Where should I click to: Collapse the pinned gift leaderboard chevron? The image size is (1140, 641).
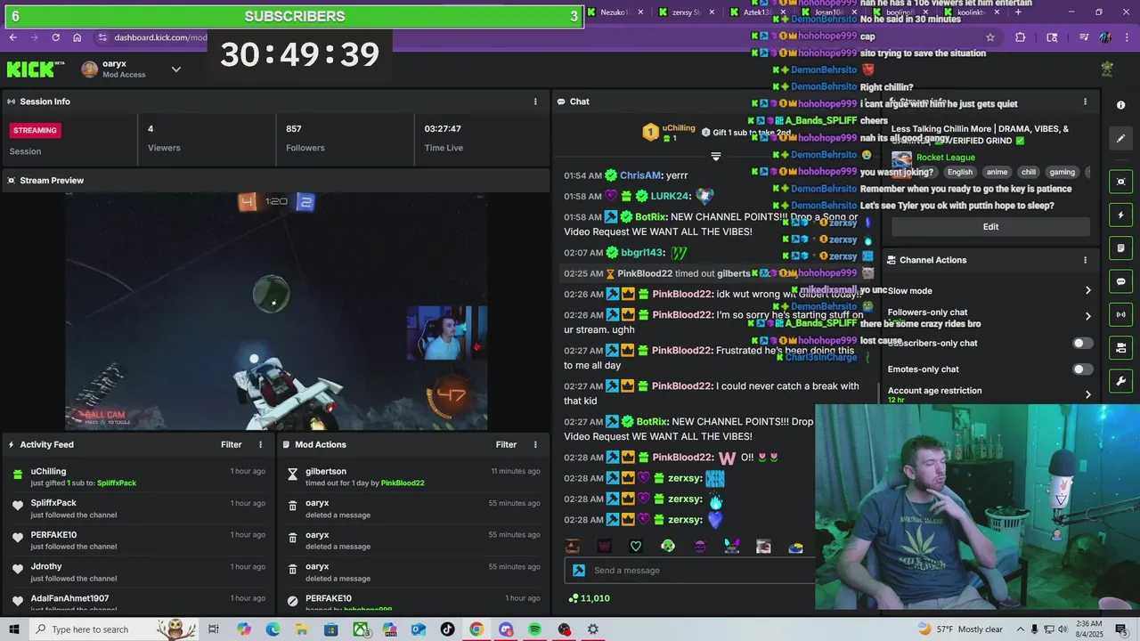[715, 156]
